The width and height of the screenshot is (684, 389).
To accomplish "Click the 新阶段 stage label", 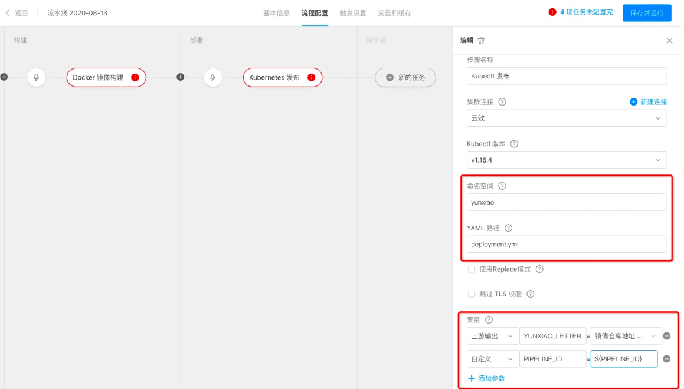I will coord(376,40).
